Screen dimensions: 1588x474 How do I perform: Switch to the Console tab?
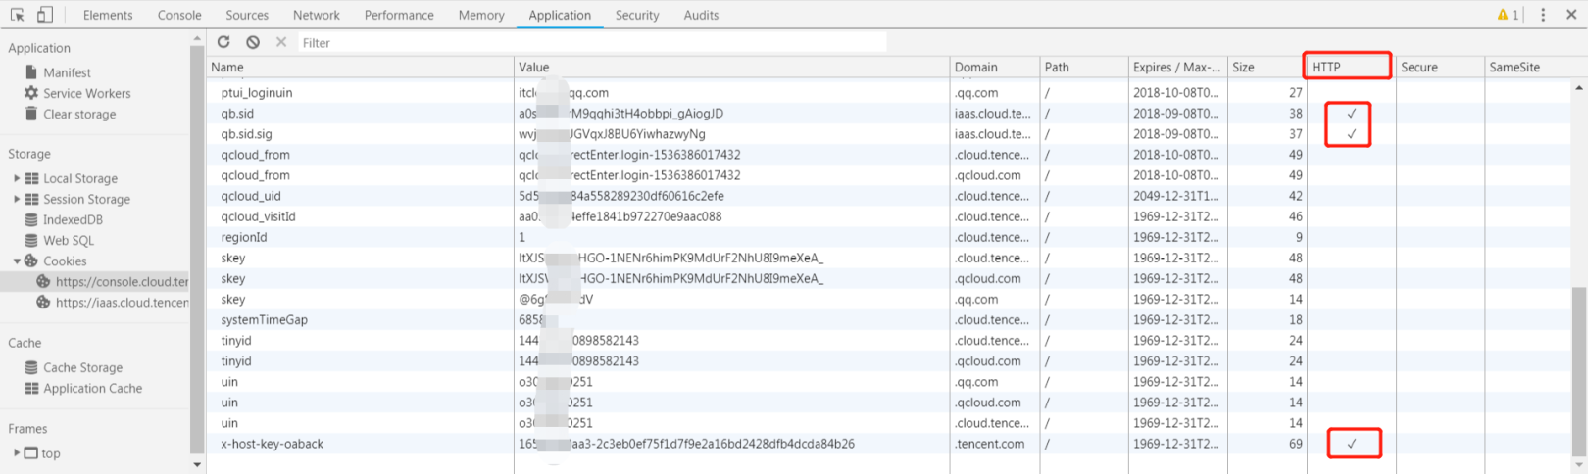pyautogui.click(x=179, y=15)
